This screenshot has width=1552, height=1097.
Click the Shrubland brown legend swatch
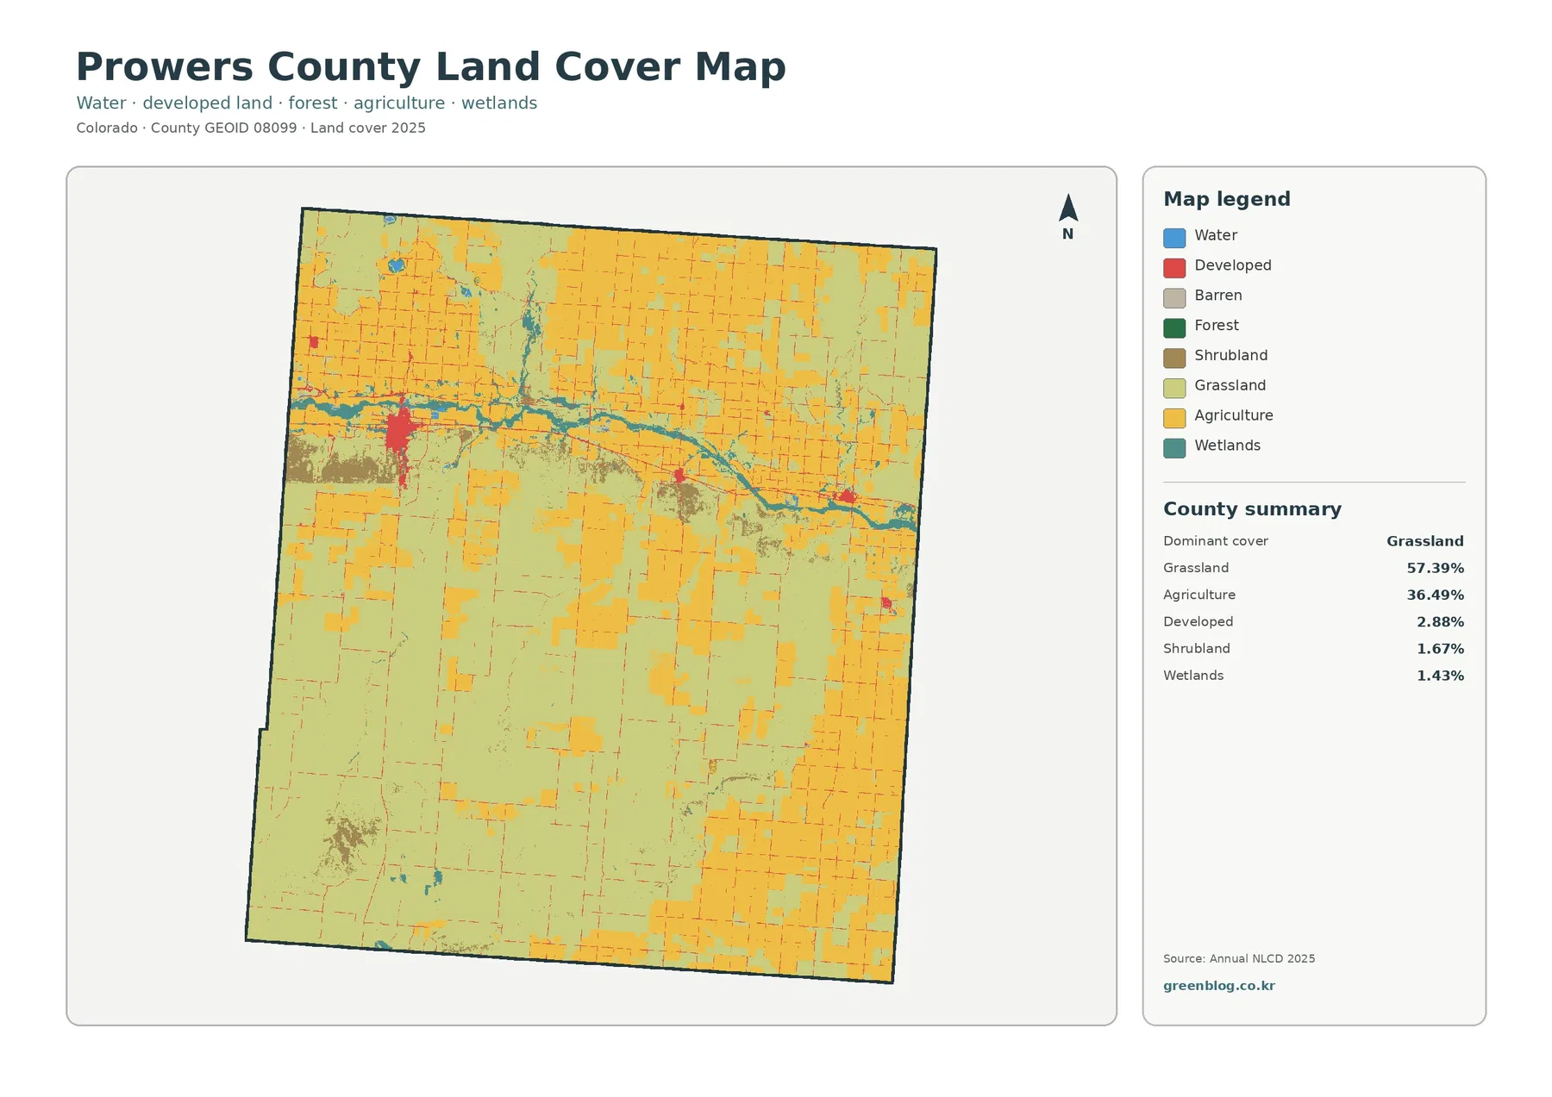click(x=1174, y=358)
